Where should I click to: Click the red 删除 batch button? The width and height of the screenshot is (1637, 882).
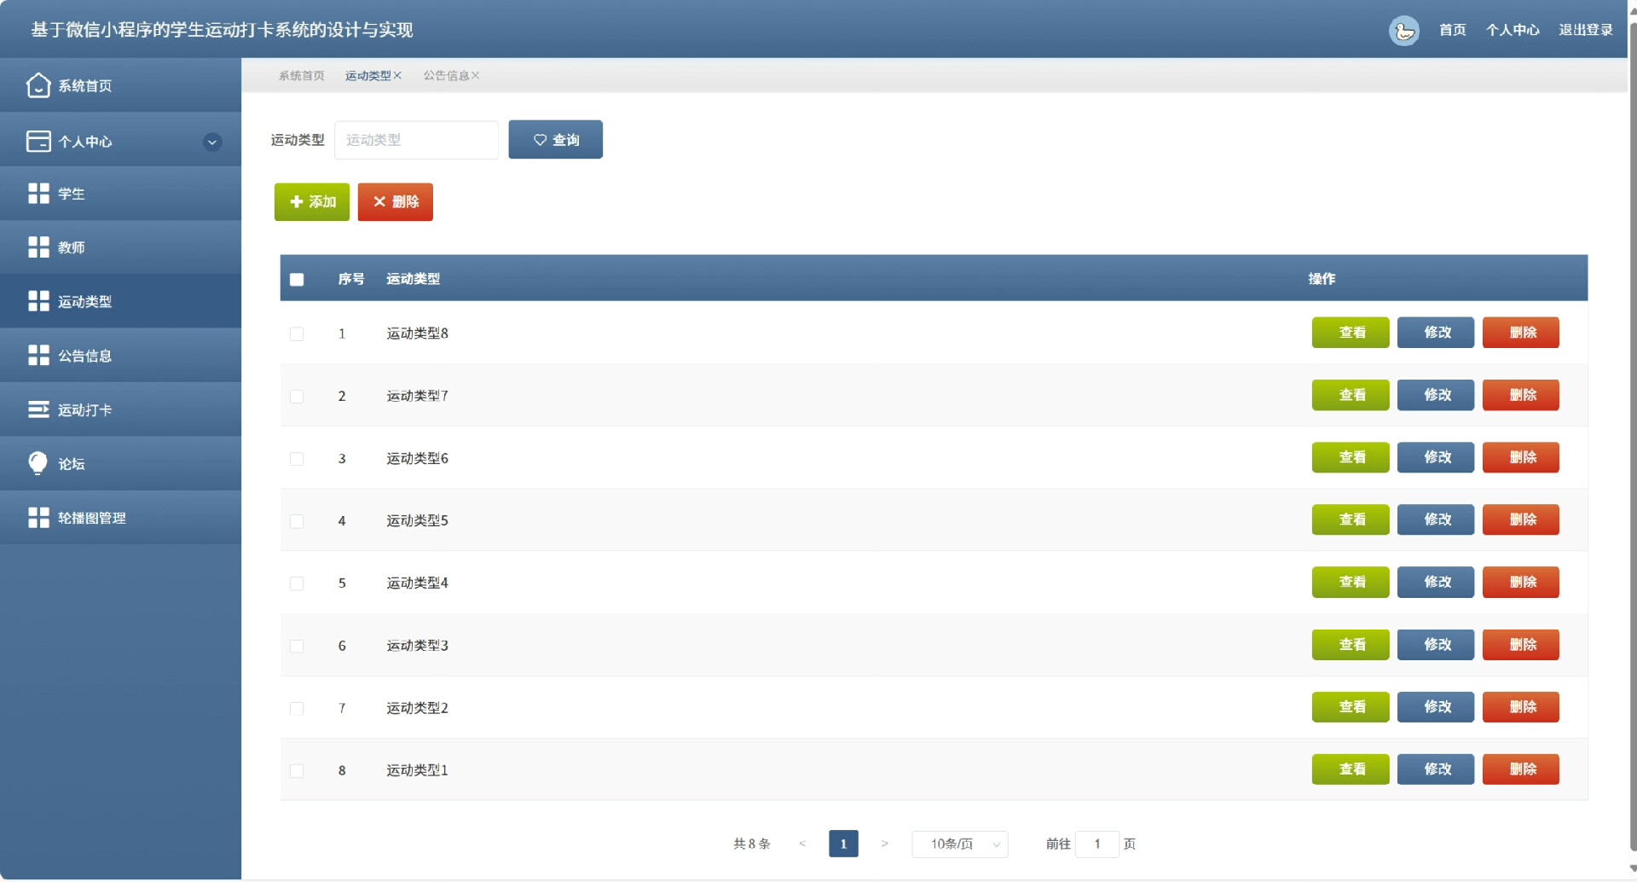coord(395,201)
